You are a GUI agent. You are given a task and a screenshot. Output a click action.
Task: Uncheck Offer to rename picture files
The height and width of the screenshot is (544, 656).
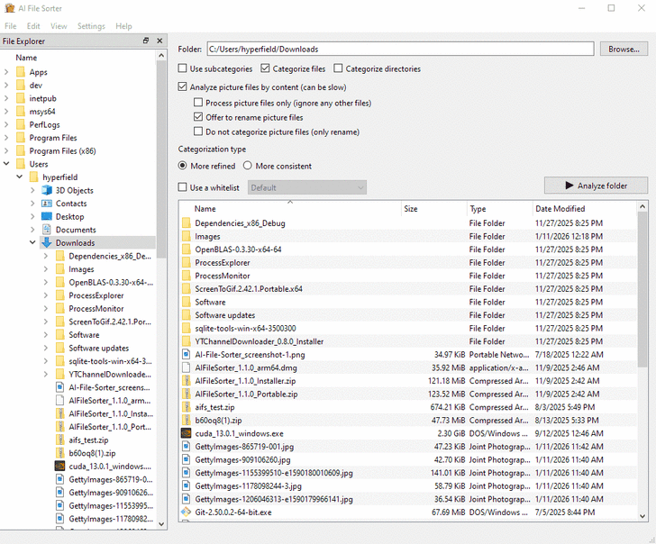[x=198, y=117]
